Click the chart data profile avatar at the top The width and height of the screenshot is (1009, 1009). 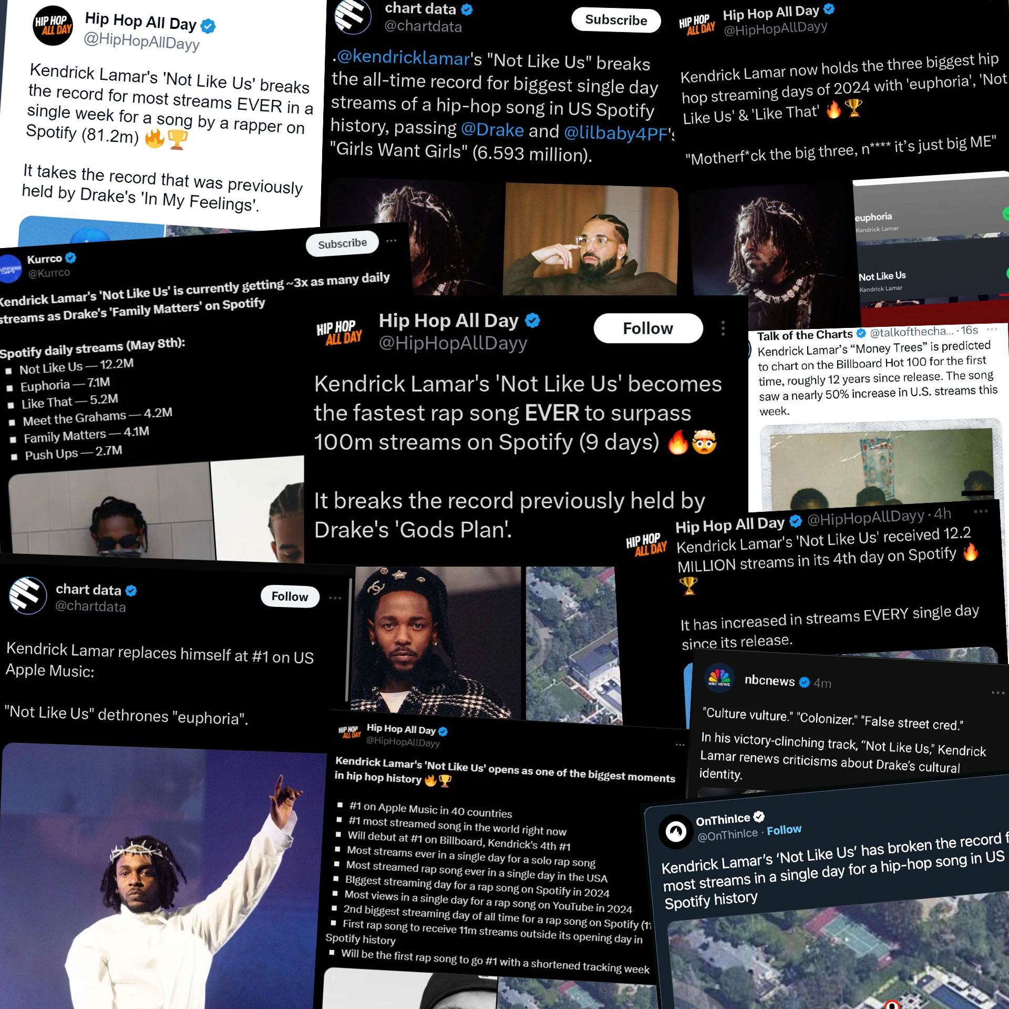click(x=353, y=16)
